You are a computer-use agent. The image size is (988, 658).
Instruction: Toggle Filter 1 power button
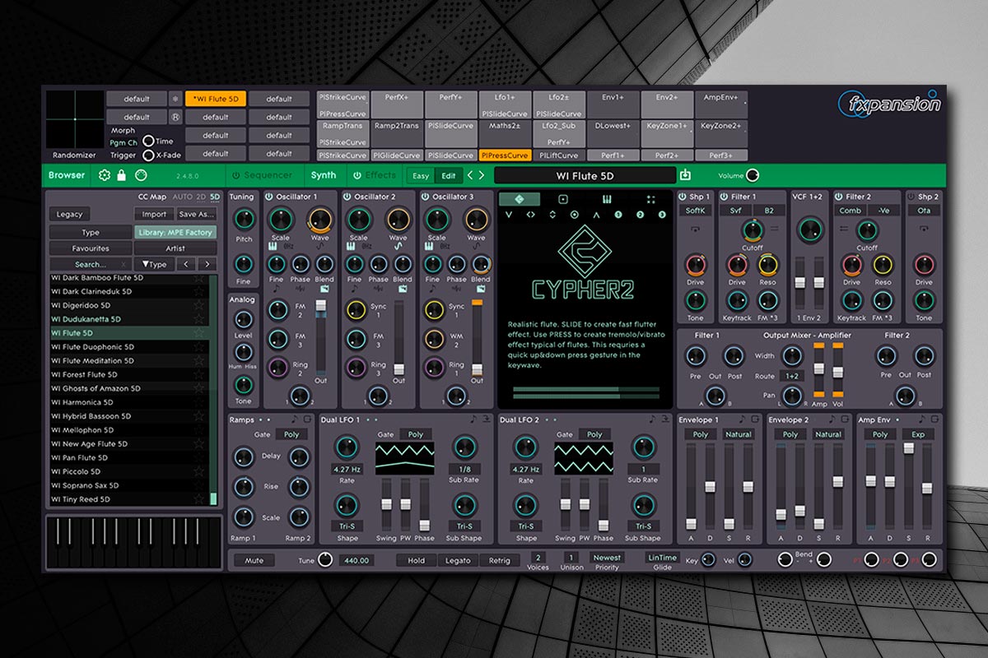click(x=724, y=197)
